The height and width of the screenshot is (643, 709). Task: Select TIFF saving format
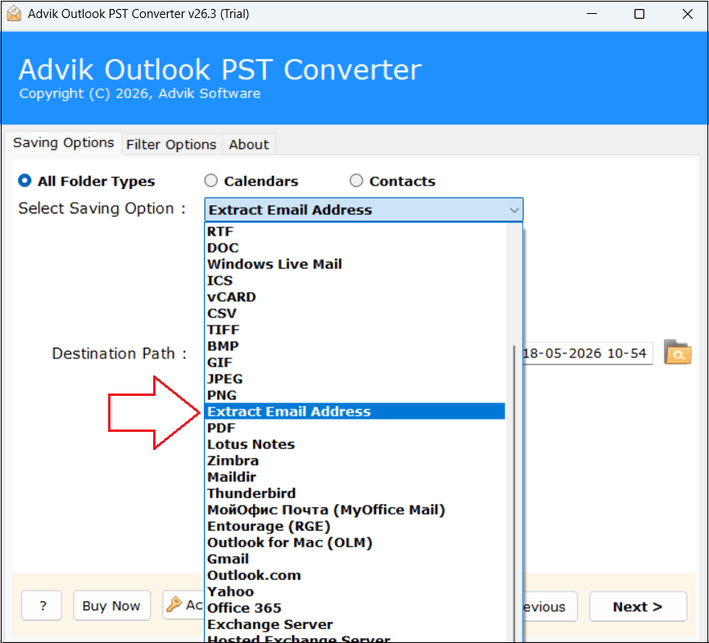(355, 330)
